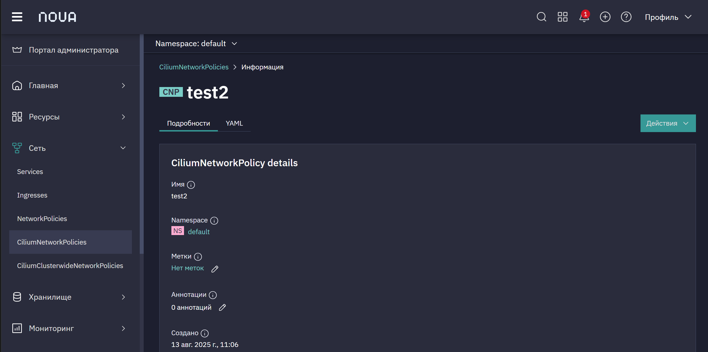Open Портал администратора
The image size is (708, 352).
click(x=71, y=50)
